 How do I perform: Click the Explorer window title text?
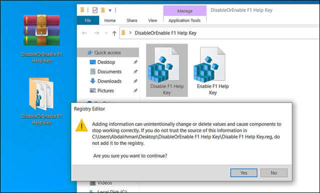coord(241,10)
